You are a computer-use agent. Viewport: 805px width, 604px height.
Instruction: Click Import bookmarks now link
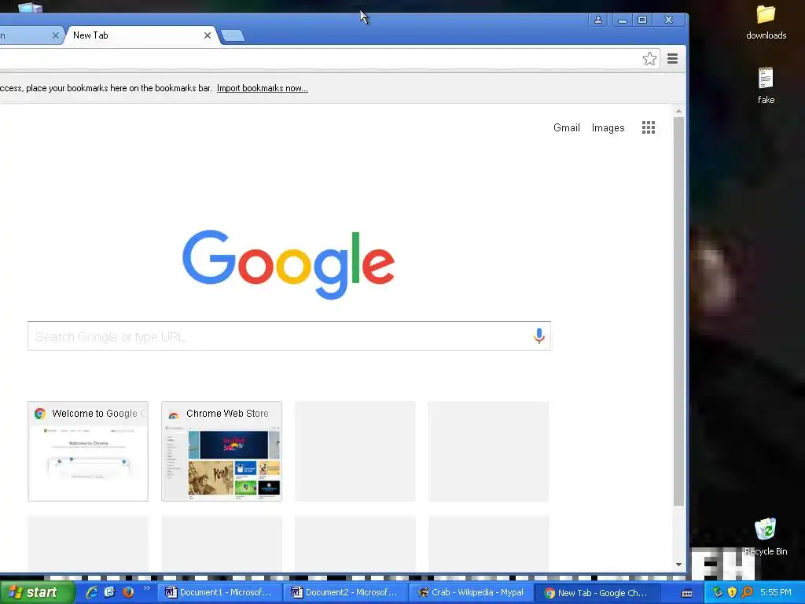click(263, 88)
